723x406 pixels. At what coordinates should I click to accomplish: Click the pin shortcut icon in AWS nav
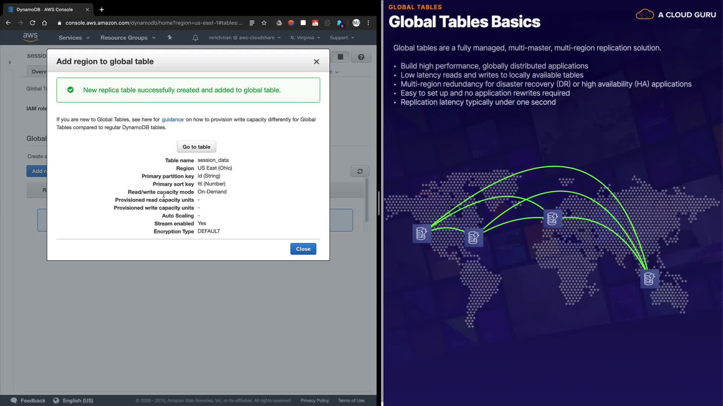[169, 38]
